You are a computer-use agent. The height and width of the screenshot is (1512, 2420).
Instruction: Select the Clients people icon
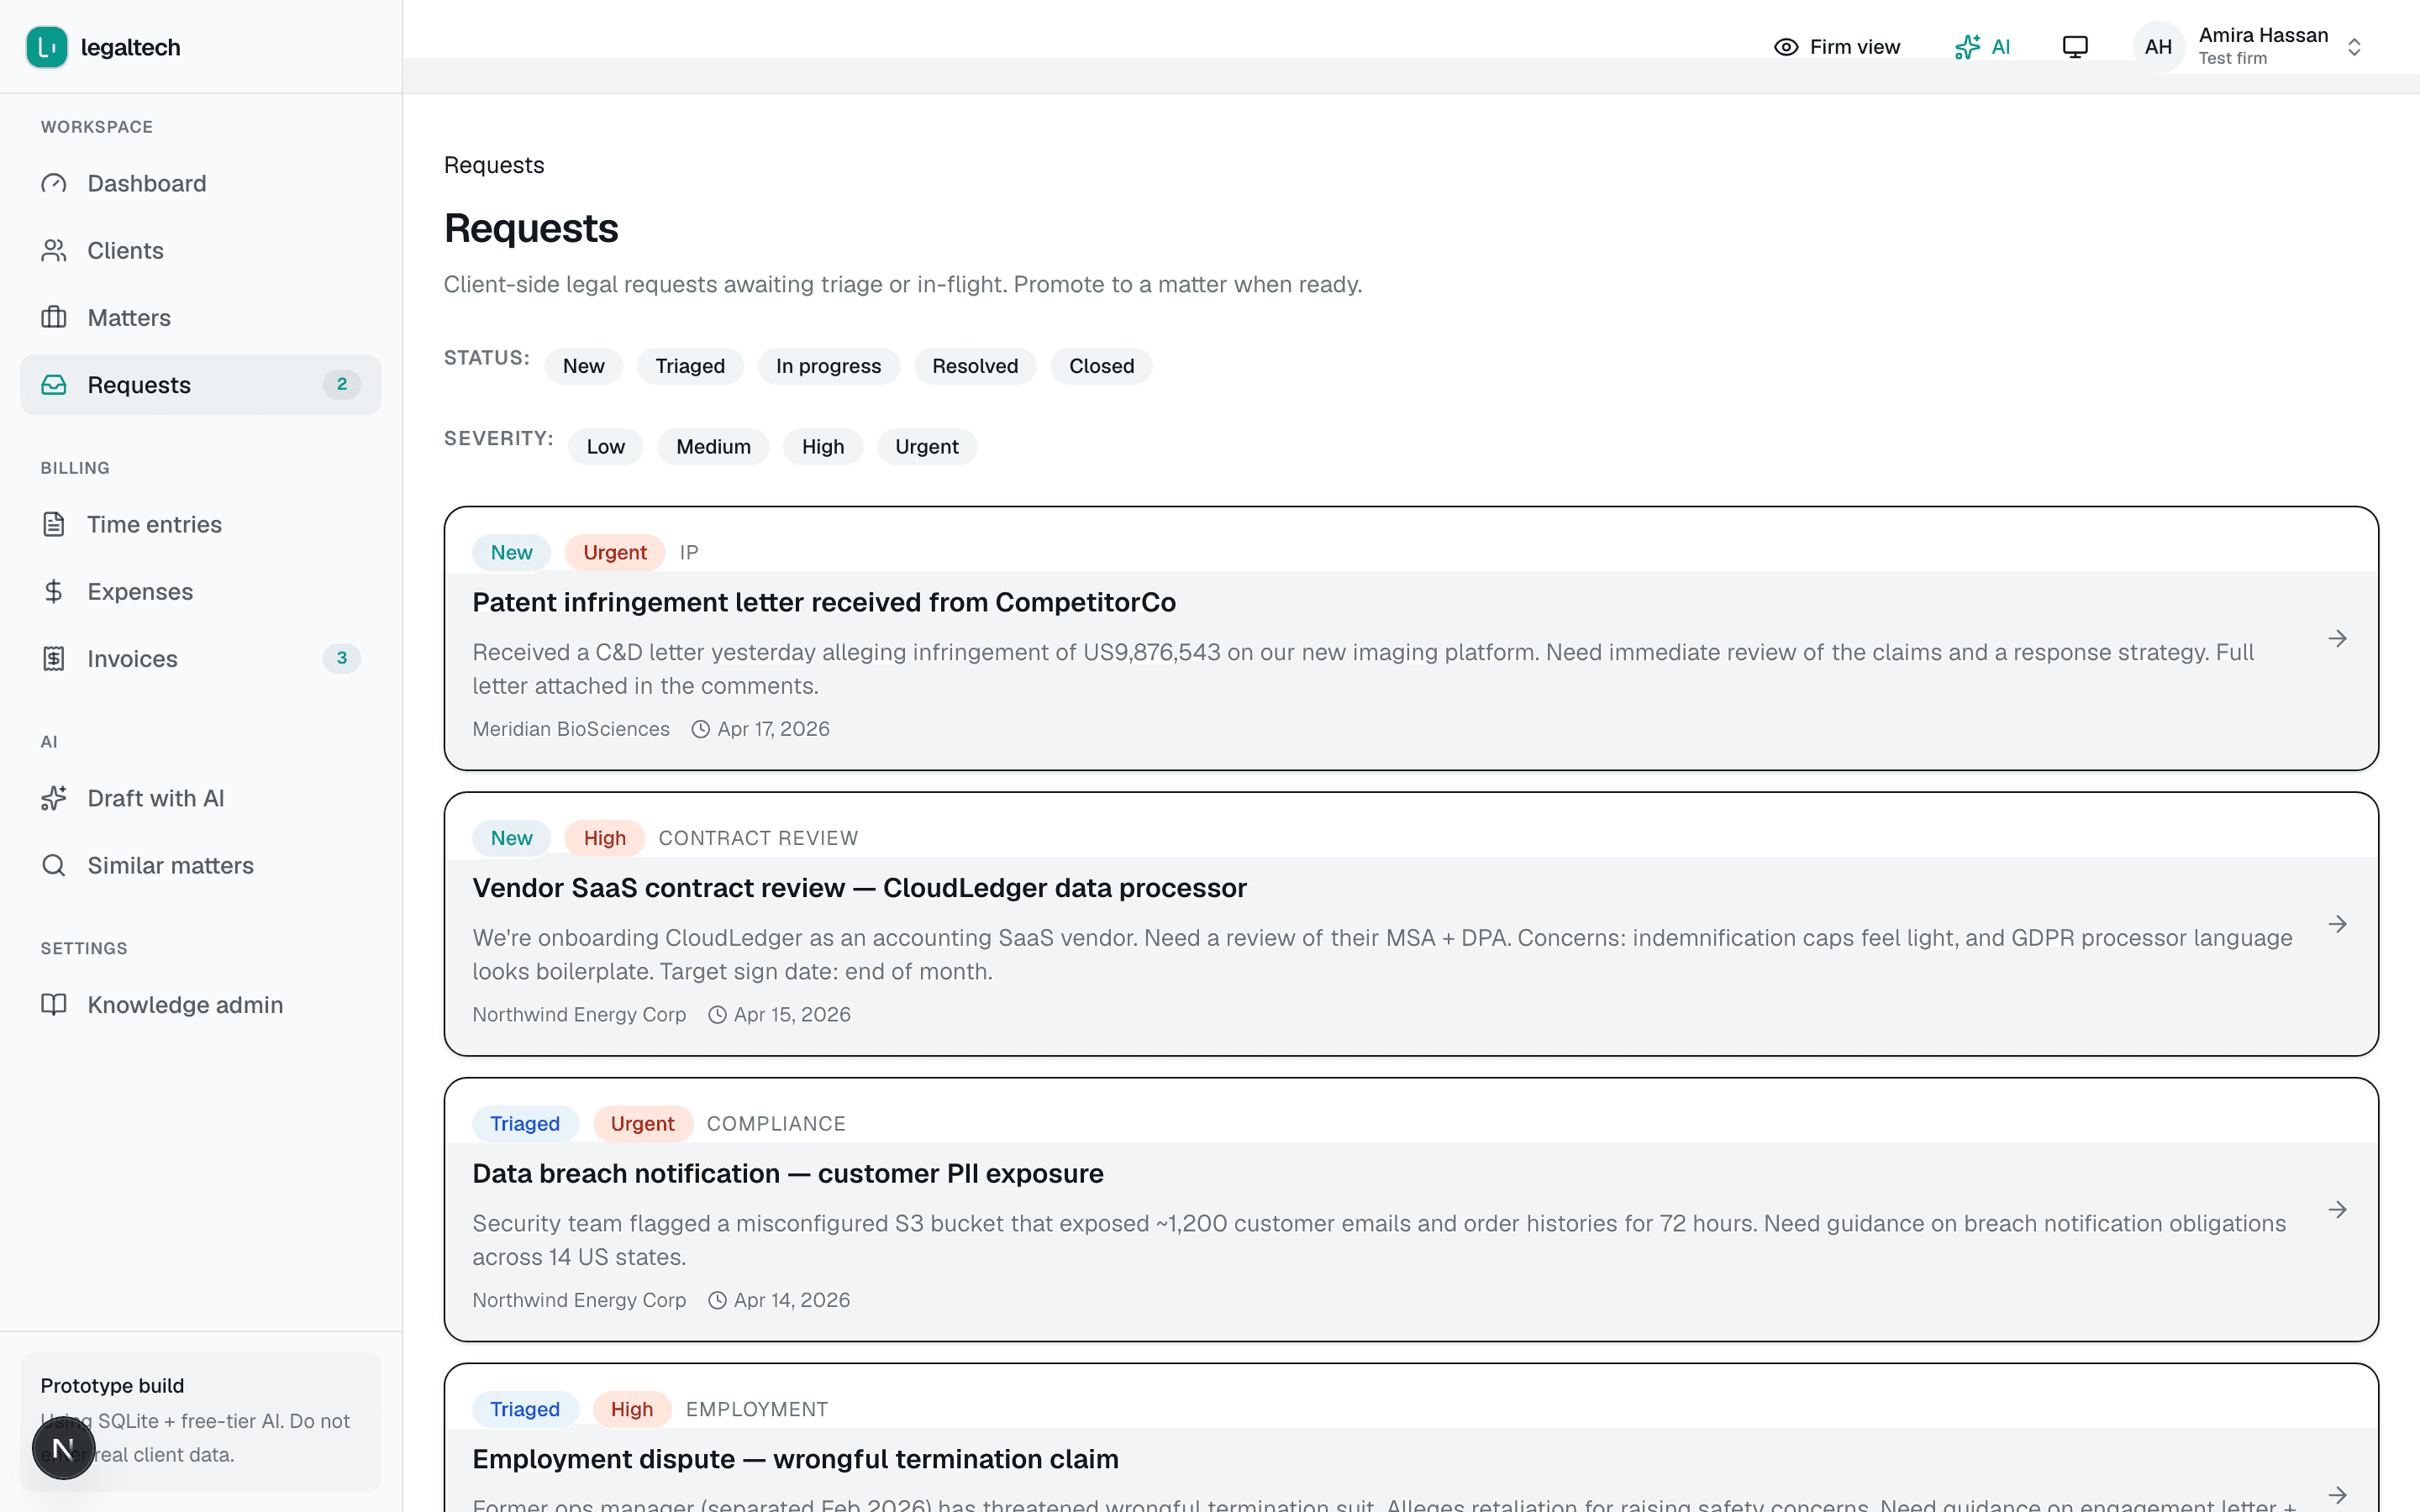[x=54, y=250]
